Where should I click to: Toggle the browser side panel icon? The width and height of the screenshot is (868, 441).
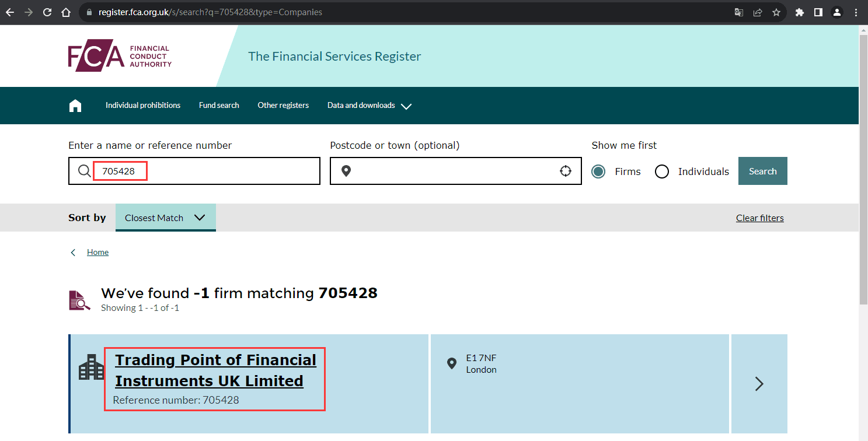818,12
